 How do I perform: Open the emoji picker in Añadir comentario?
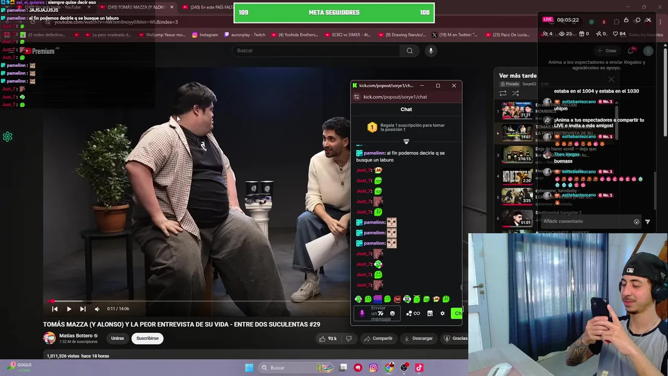point(636,222)
